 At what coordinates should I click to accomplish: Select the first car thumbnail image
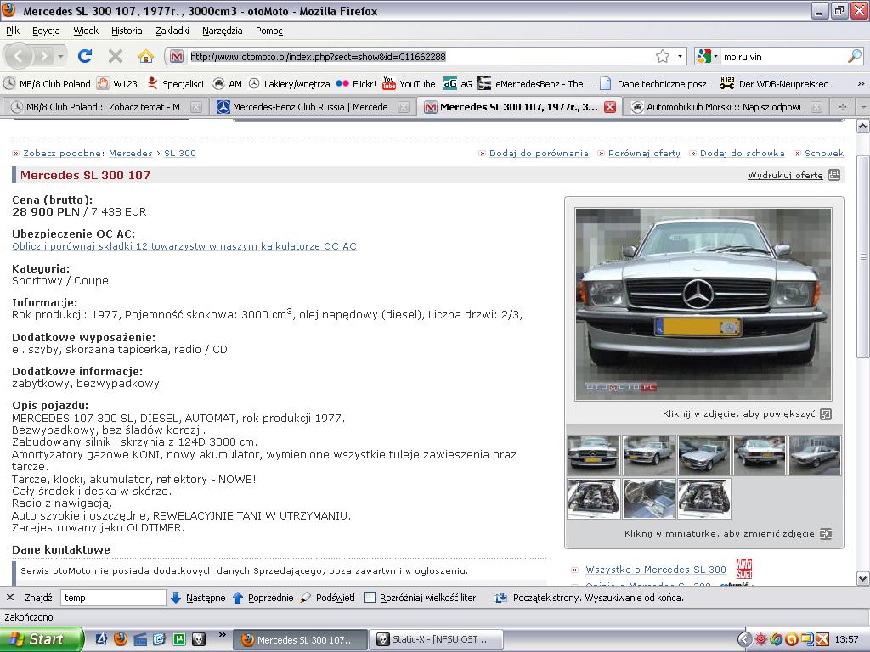[x=593, y=455]
